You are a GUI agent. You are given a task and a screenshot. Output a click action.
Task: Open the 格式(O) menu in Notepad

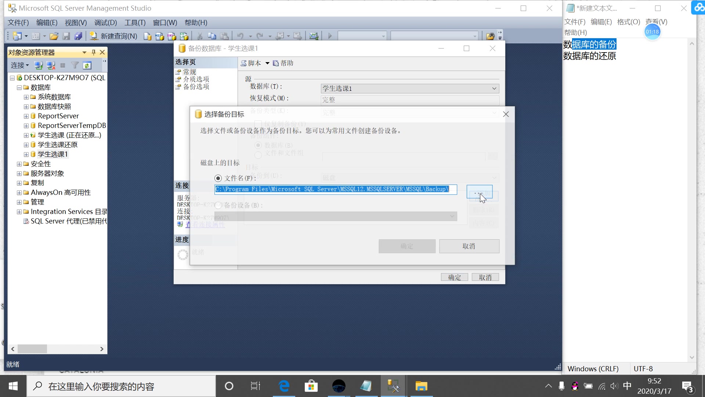(628, 22)
